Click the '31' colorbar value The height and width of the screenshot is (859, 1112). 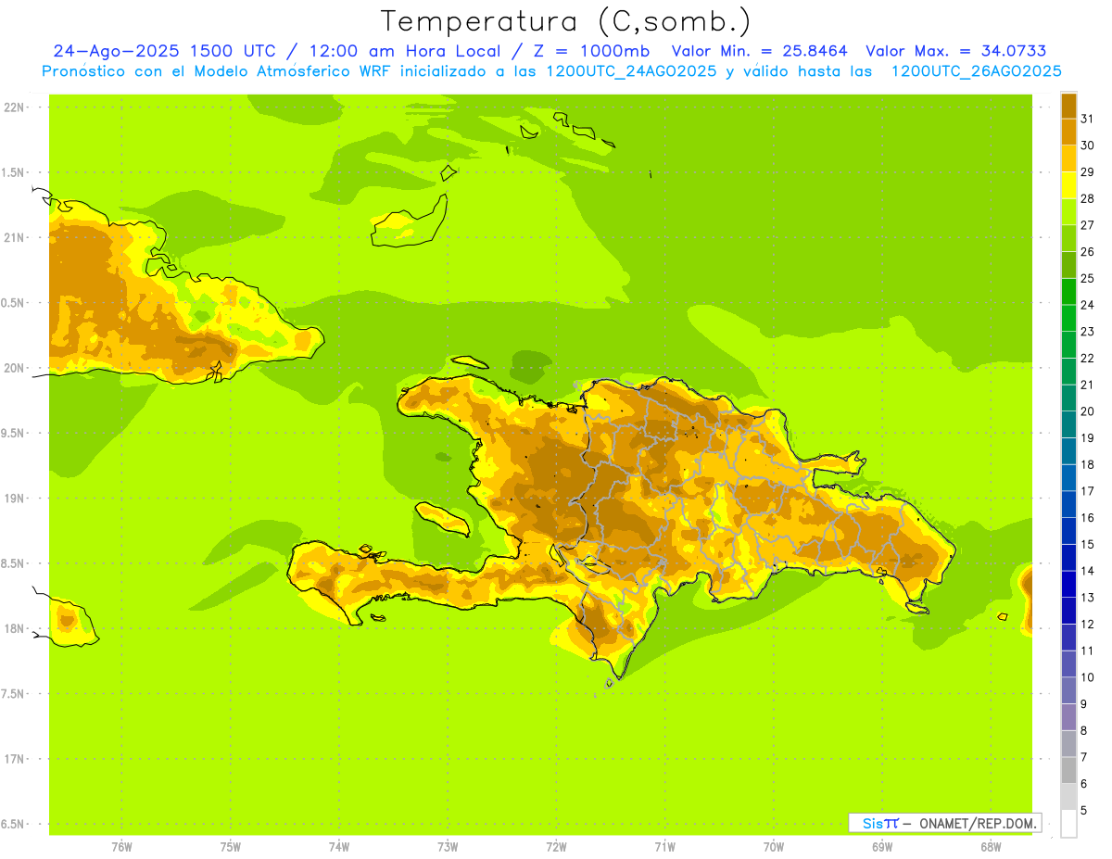pos(1087,119)
